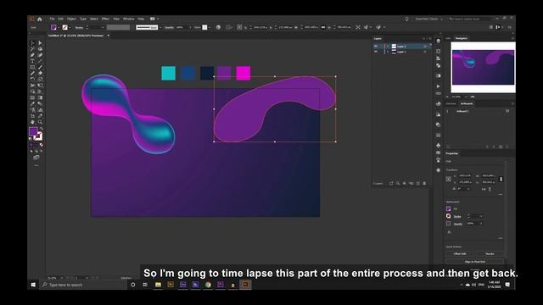Click the Home icon in the menu bar
Screen dimensions: 543x305
click(x=40, y=19)
